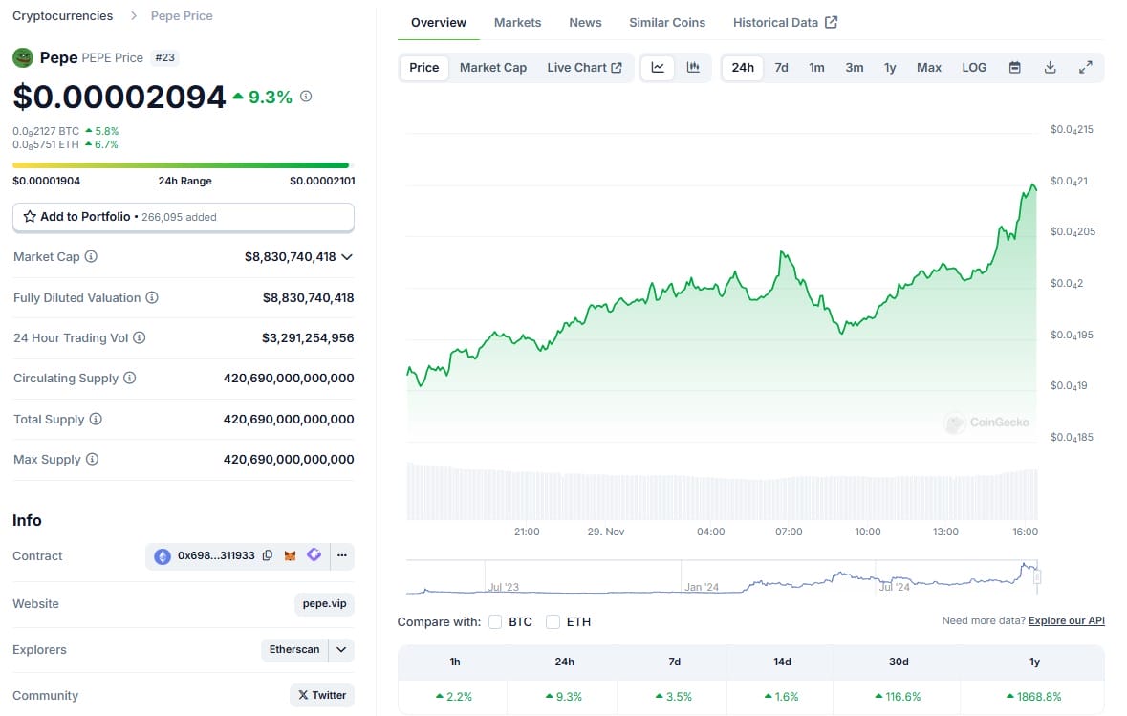Viewport: 1127px width, 716px height.
Task: Copy the contract address icon
Action: [x=268, y=555]
